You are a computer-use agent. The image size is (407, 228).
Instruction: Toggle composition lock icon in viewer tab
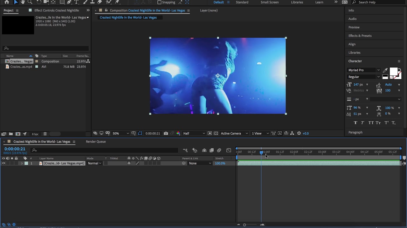(x=106, y=10)
